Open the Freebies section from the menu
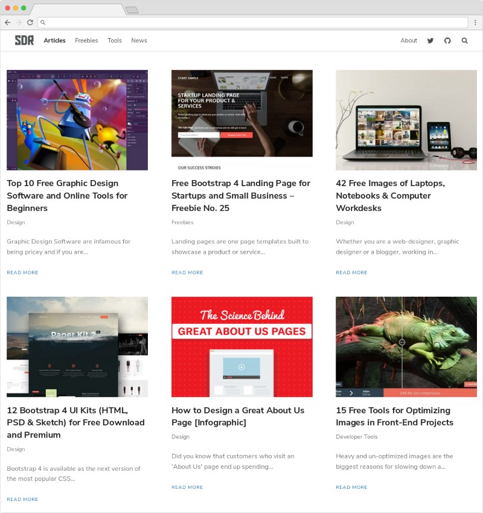This screenshot has height=513, width=483. (86, 40)
